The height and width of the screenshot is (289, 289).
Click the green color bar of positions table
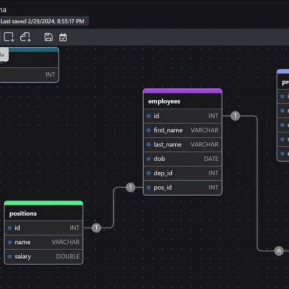[x=43, y=203]
